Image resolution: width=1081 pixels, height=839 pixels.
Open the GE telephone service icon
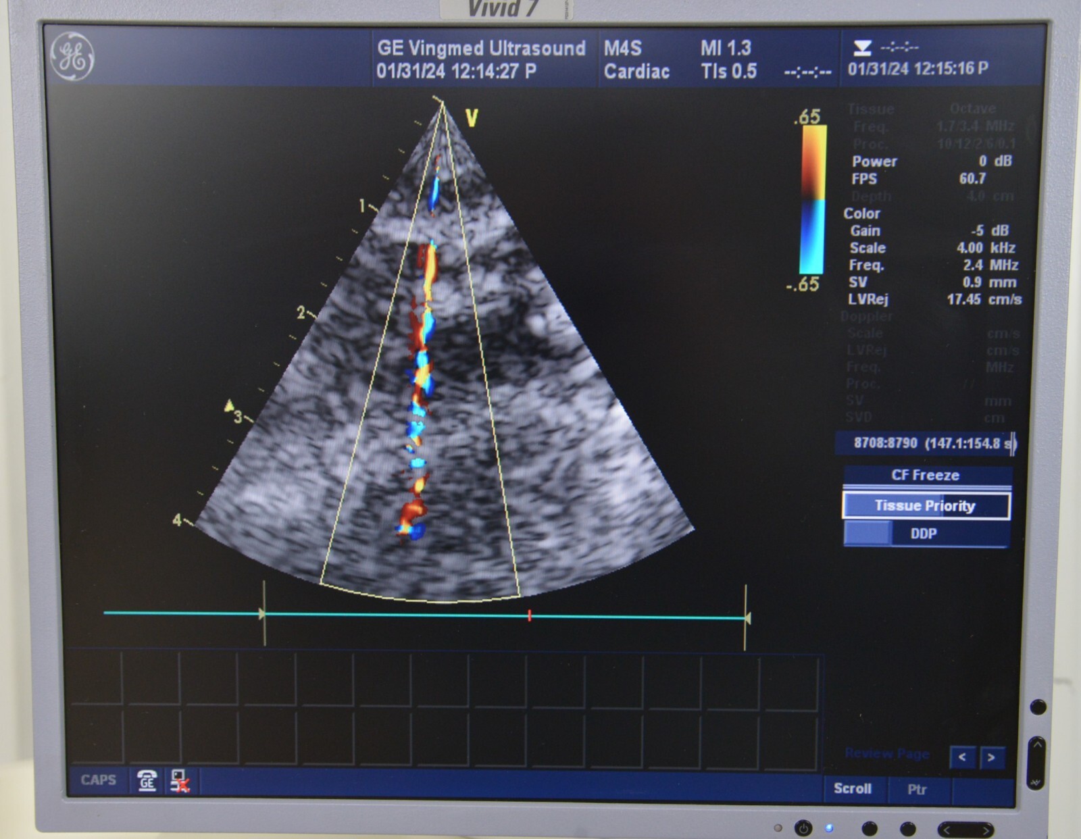pos(147,780)
